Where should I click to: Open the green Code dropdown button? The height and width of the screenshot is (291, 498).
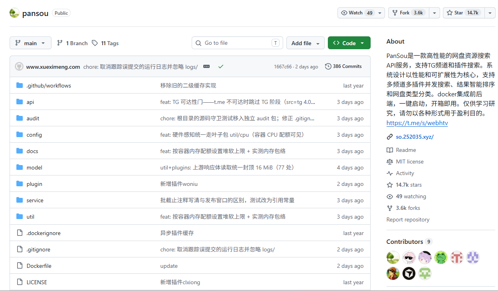349,43
